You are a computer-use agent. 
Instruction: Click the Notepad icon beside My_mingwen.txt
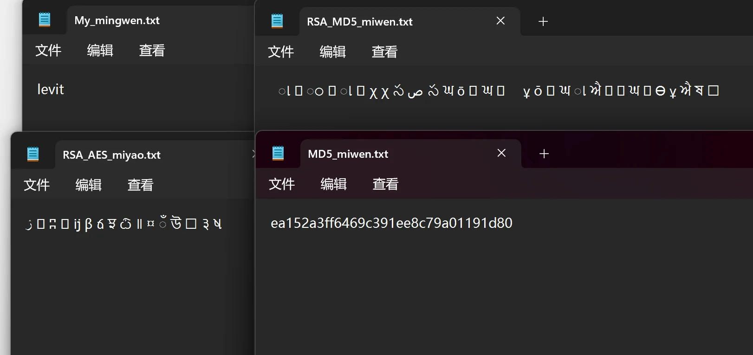coord(45,20)
